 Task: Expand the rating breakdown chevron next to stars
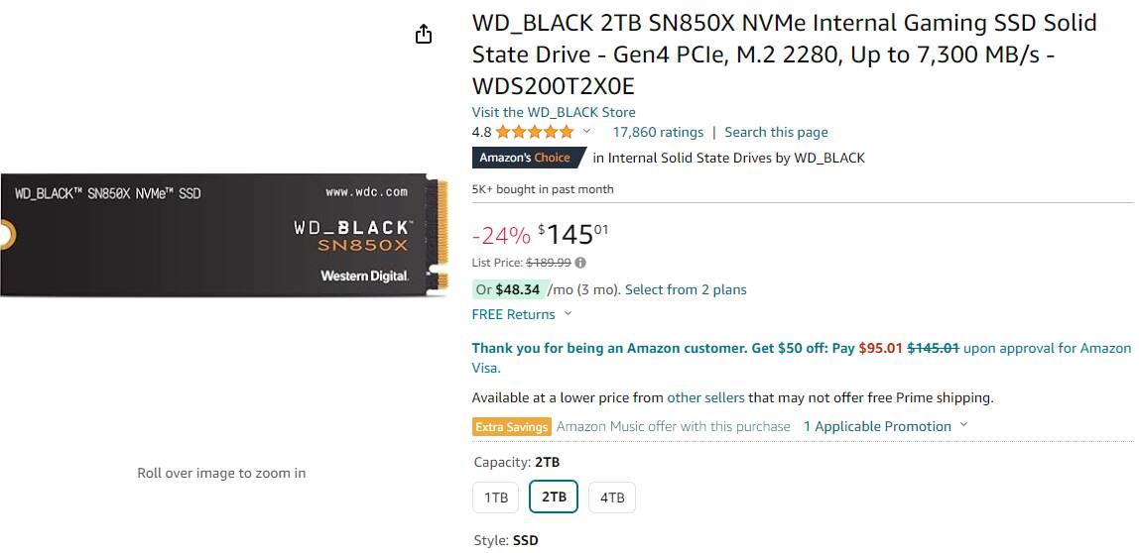coord(587,132)
